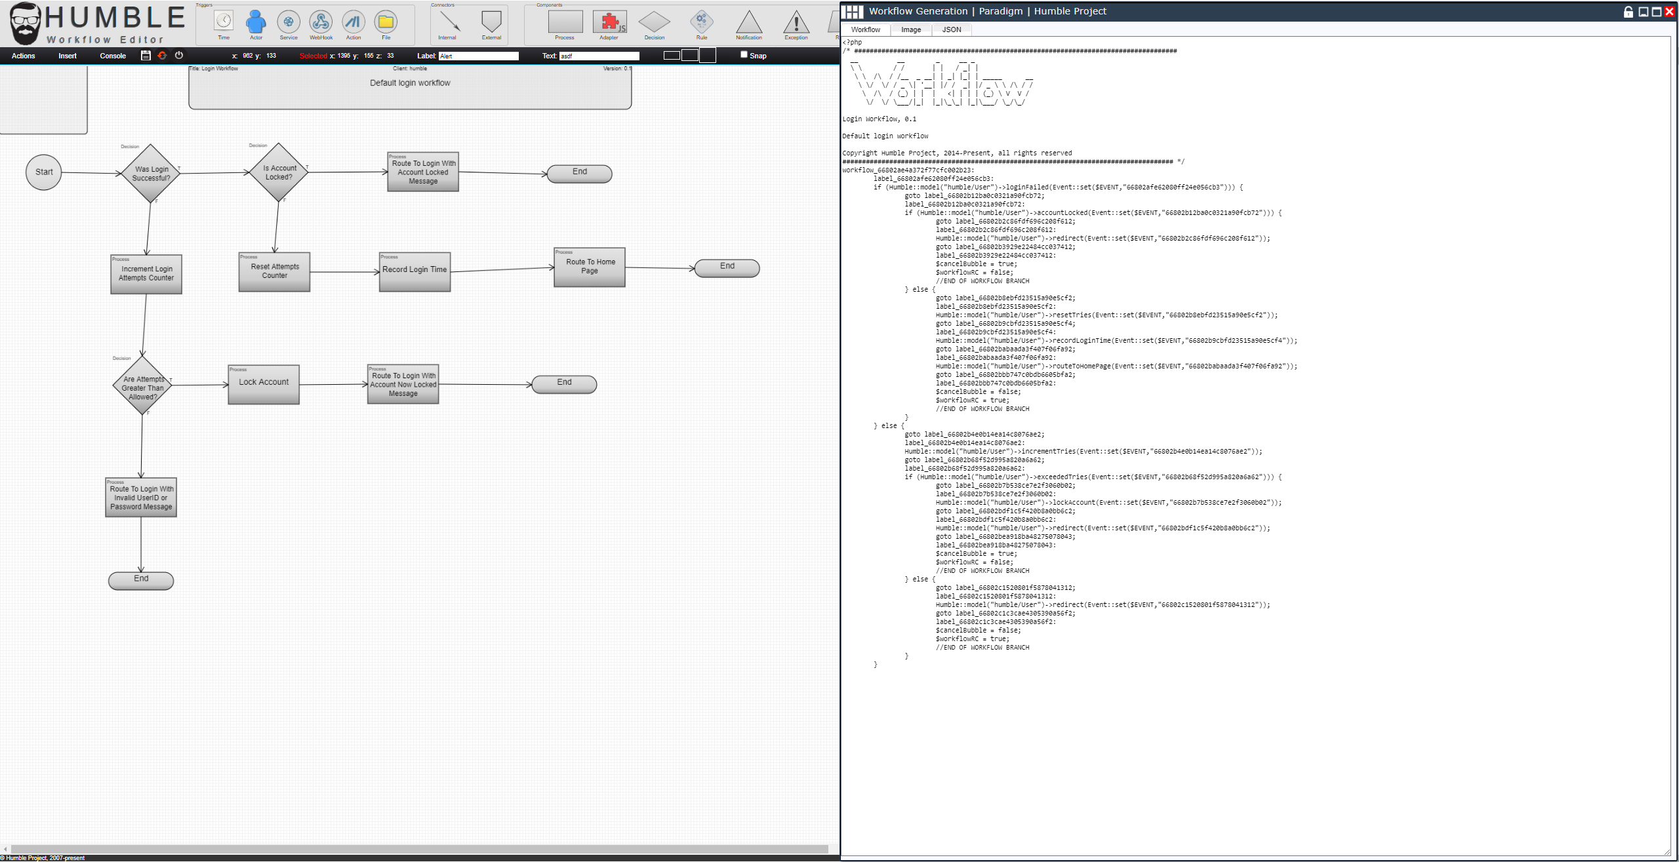Enable the Snap checkbox

(x=744, y=56)
